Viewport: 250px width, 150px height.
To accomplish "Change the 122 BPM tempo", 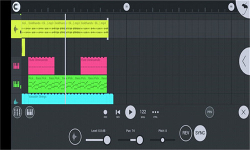I will tap(143, 113).
